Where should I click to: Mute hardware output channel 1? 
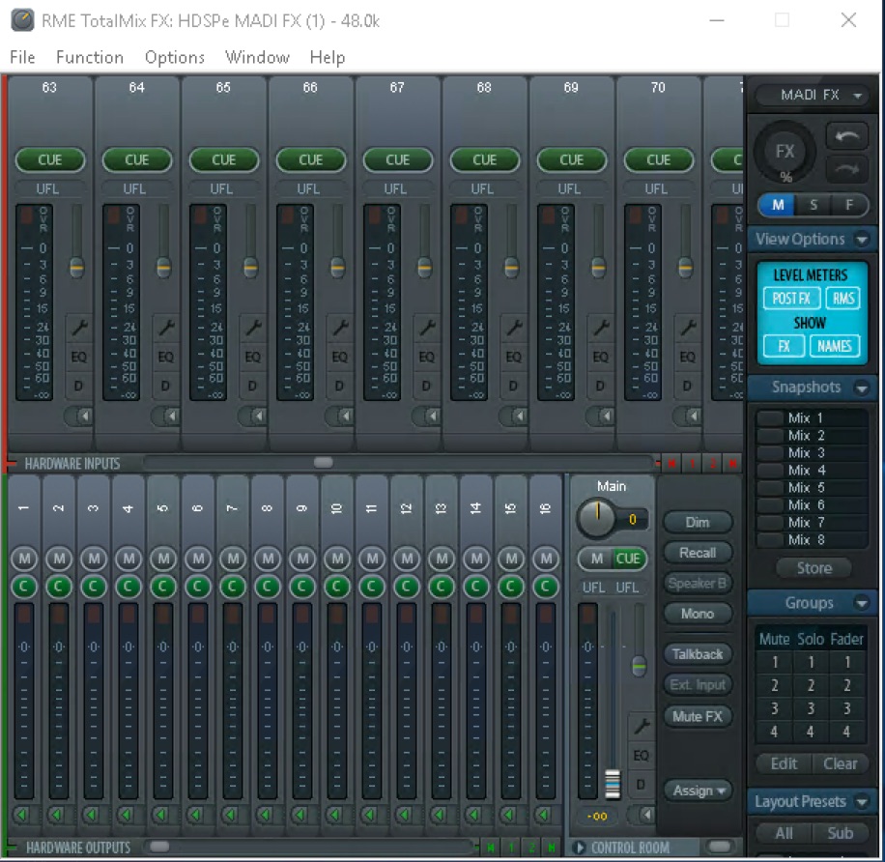24,559
